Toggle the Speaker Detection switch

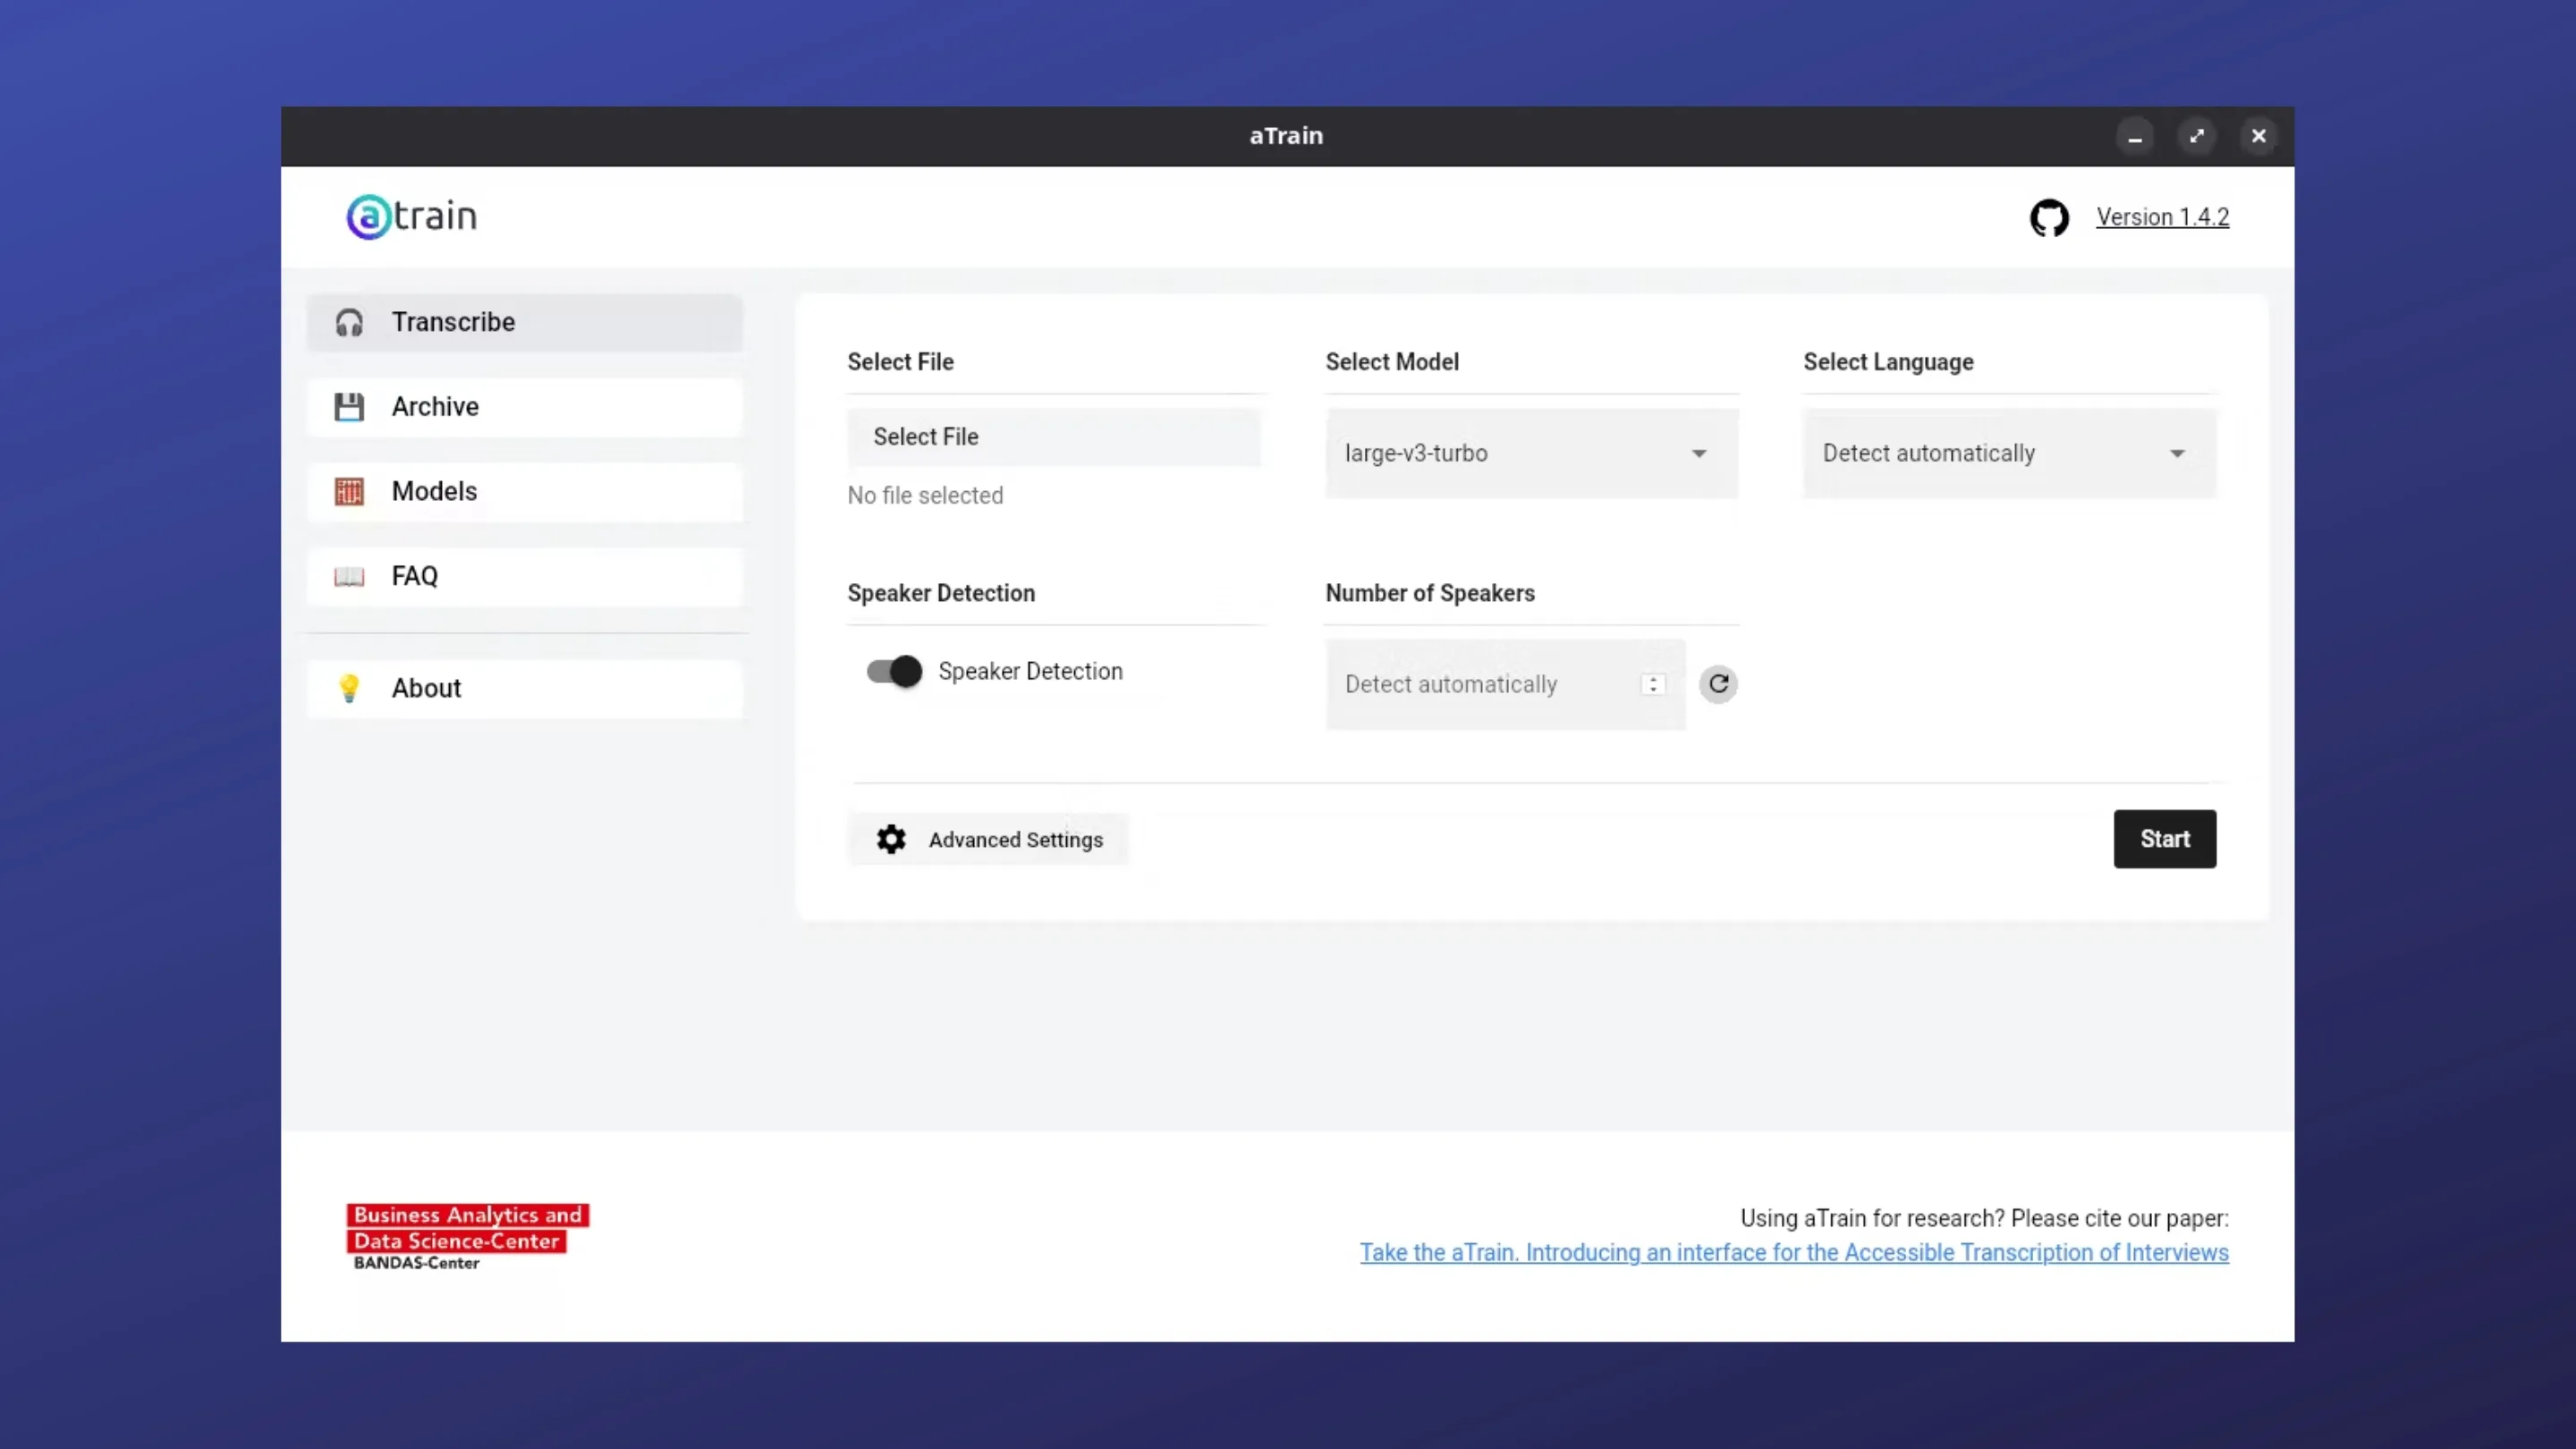(894, 671)
